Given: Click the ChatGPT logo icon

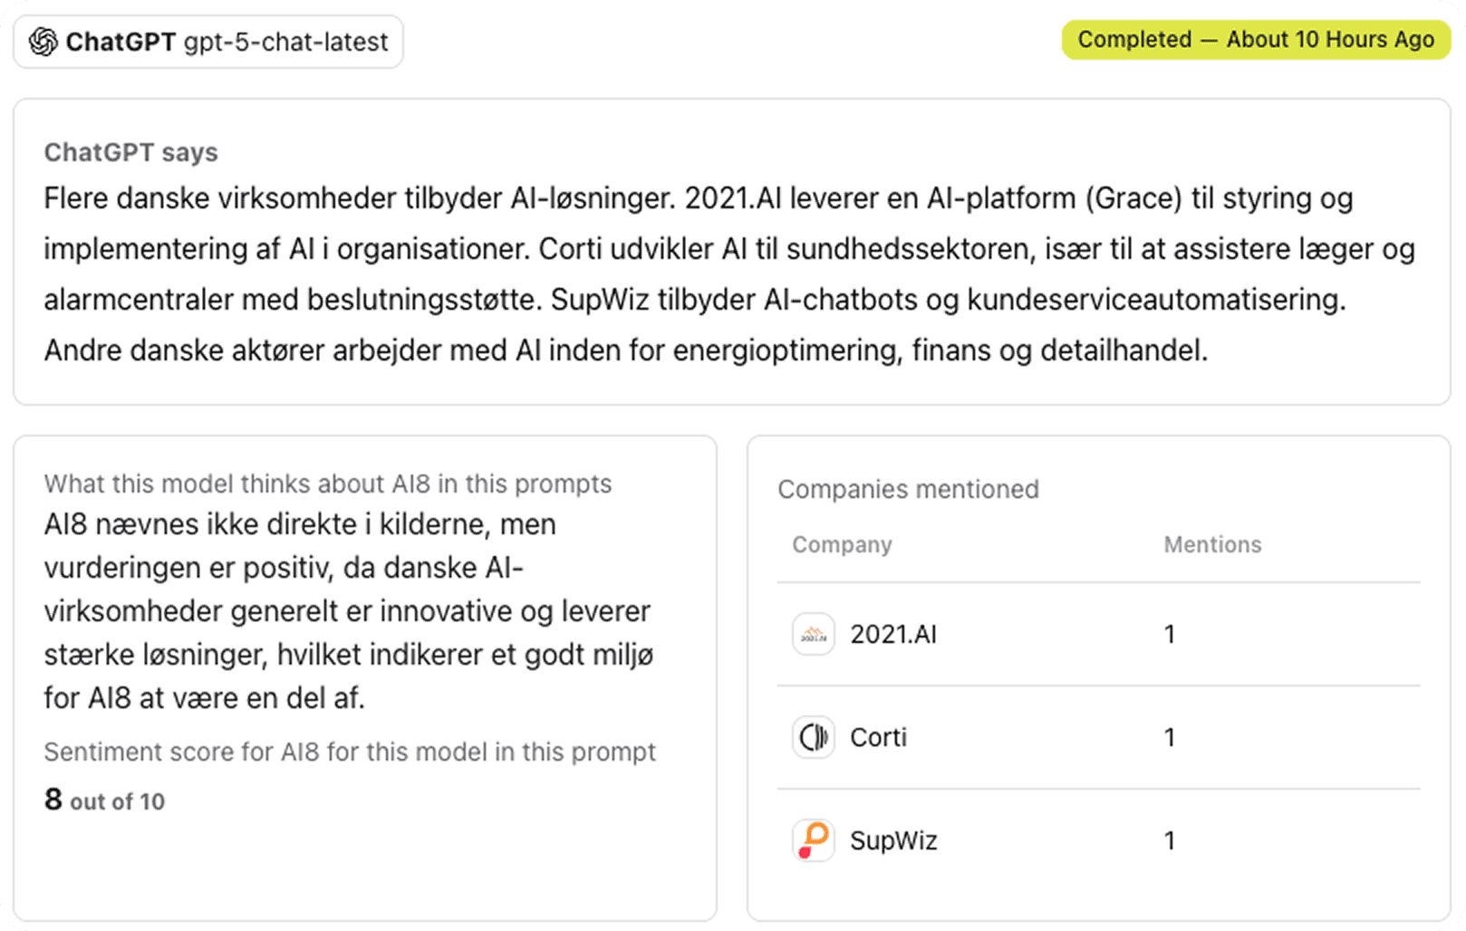Looking at the screenshot, I should click(x=43, y=42).
